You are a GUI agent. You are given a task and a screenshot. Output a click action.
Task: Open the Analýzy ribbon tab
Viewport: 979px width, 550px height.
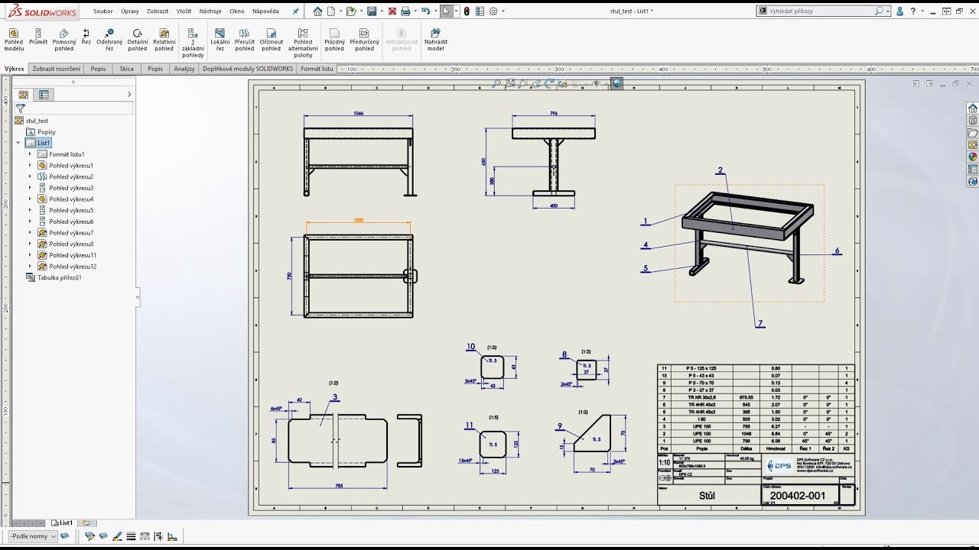click(x=184, y=69)
